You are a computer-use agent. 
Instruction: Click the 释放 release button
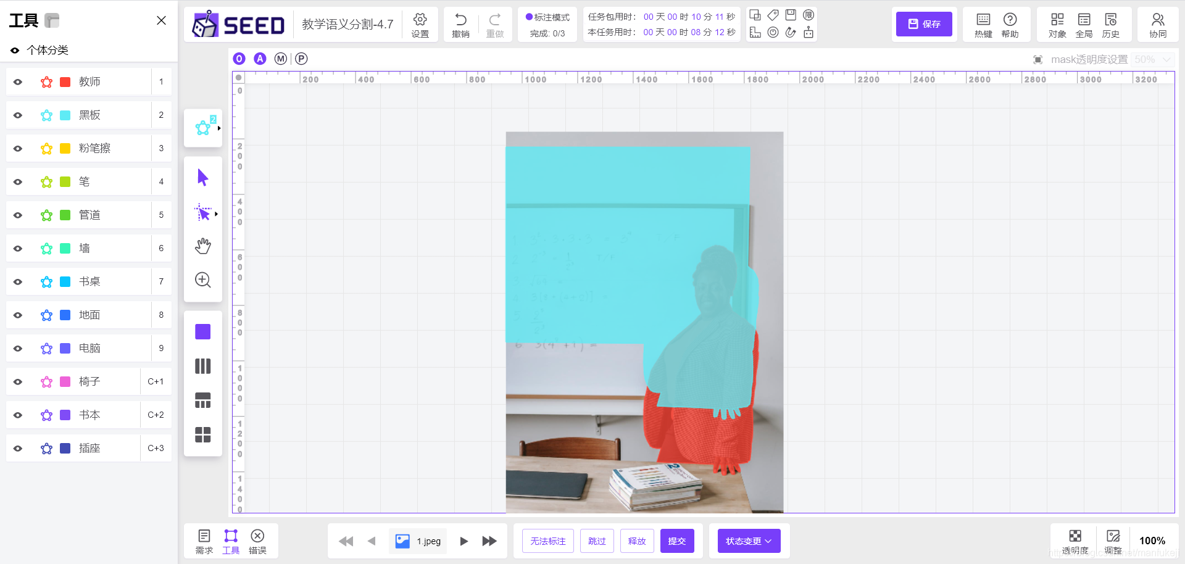pos(637,541)
